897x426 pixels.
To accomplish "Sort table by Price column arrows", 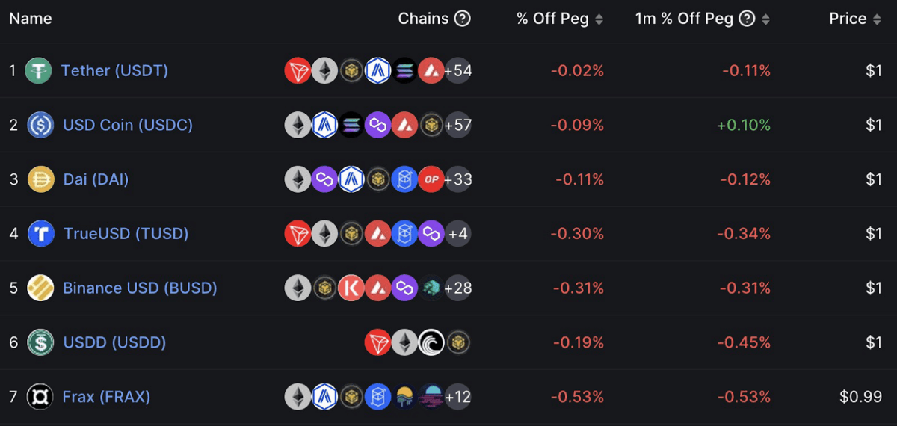I will (x=877, y=19).
